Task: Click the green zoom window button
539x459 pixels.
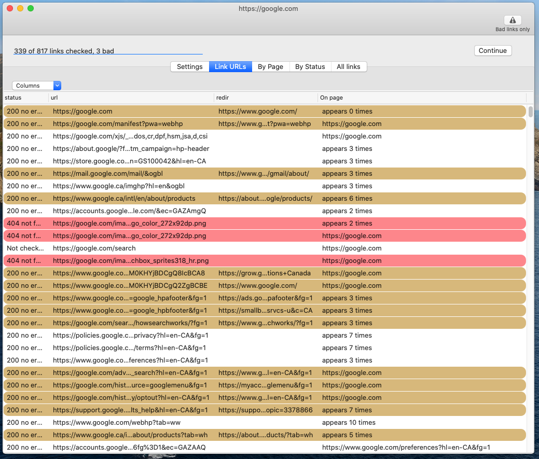Action: (31, 8)
